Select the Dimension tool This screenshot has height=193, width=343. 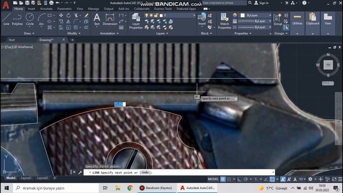[110, 19]
